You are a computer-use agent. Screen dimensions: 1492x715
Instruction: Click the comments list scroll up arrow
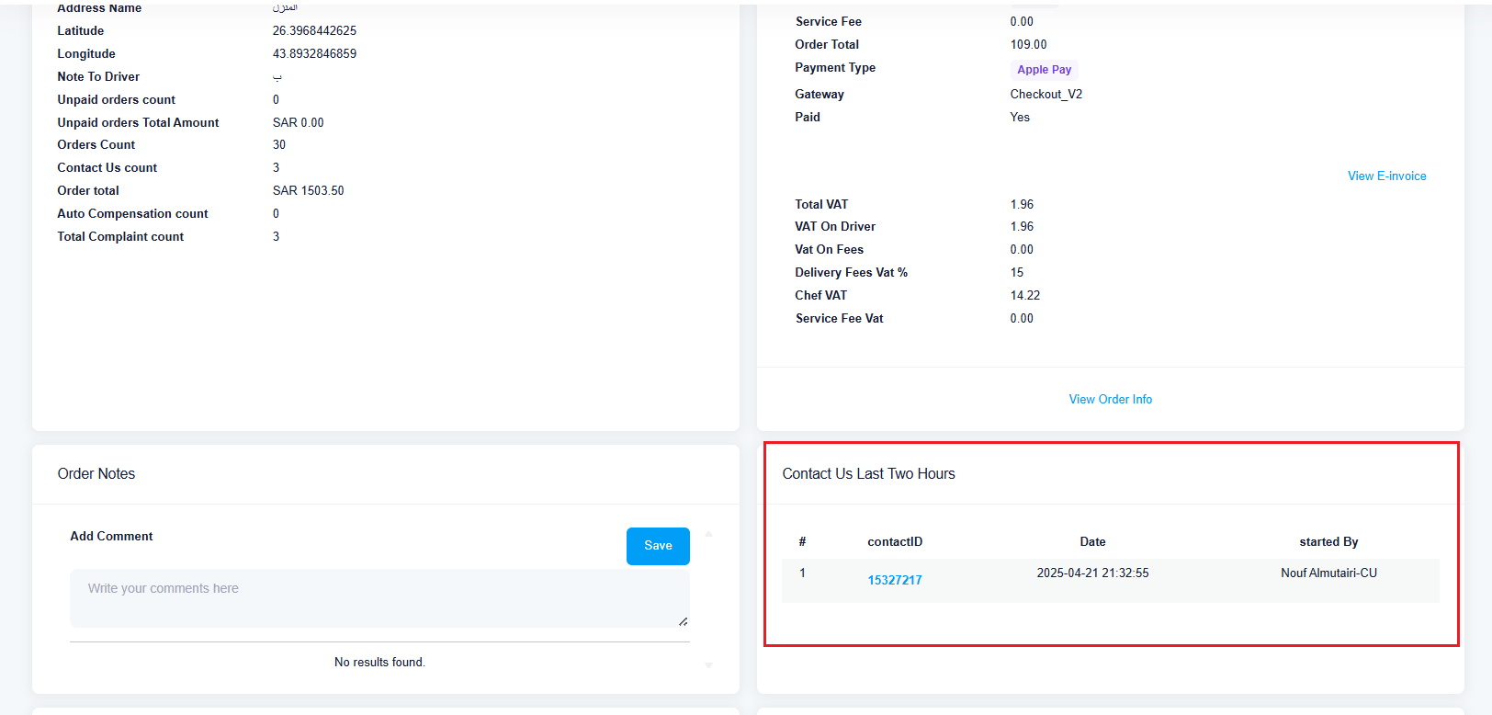(x=708, y=534)
